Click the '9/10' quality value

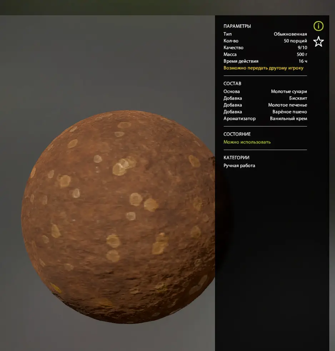[302, 47]
